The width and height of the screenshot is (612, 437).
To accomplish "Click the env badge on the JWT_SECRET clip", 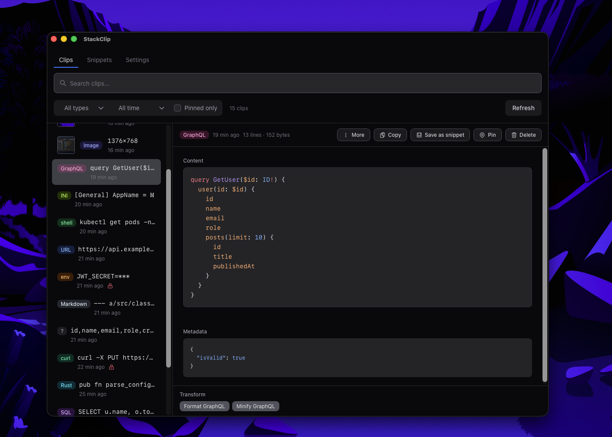I will coord(65,277).
